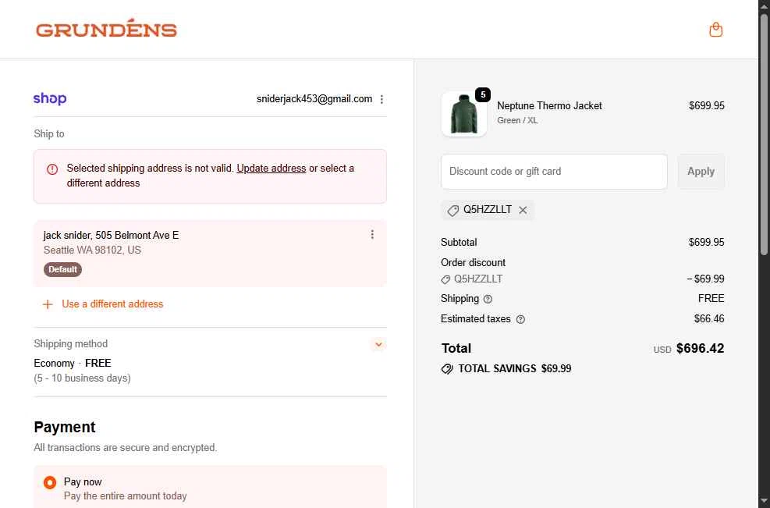This screenshot has width=770, height=508.
Task: Click Use a different address
Action: [112, 304]
